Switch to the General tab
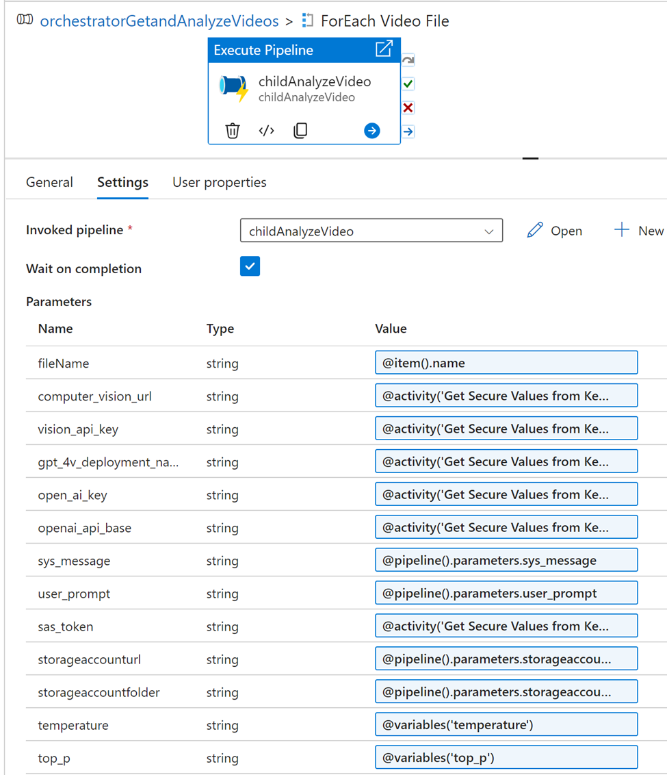The image size is (667, 775). click(x=49, y=182)
